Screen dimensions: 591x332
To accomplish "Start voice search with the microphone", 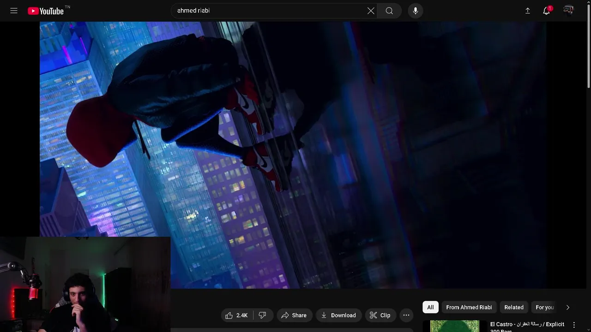I will tap(416, 11).
